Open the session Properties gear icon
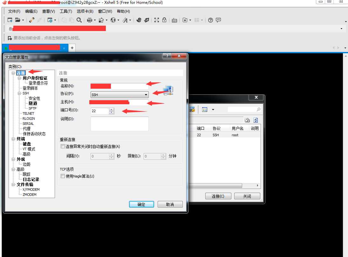This screenshot has height=257, width=348. 50,20
